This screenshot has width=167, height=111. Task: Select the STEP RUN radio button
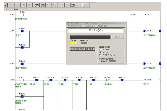click(100, 55)
